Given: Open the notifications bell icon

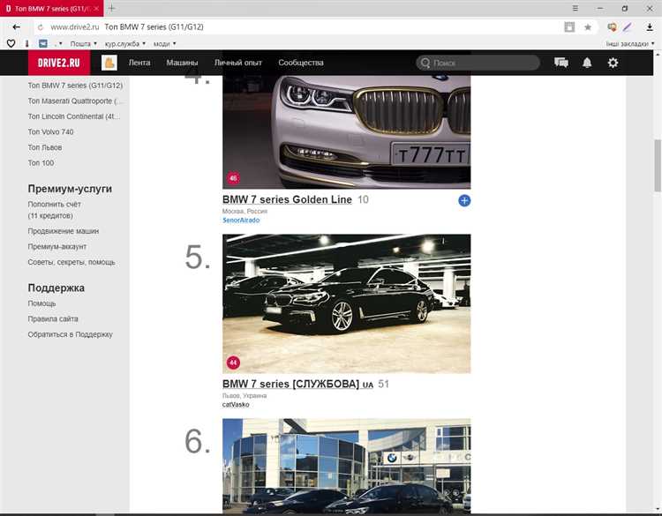Looking at the screenshot, I should click(587, 63).
